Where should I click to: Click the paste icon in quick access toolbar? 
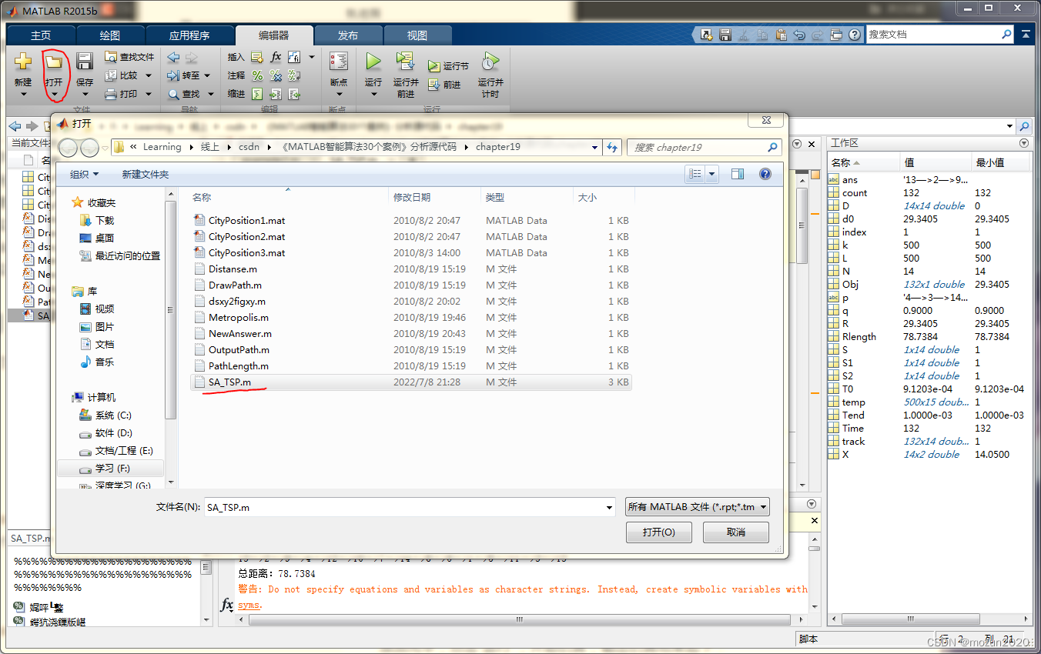coord(781,35)
